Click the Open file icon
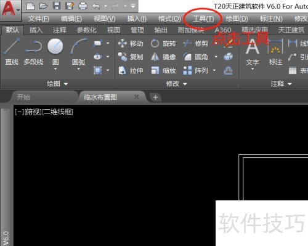This screenshot has width=308, height=246. click(x=44, y=6)
